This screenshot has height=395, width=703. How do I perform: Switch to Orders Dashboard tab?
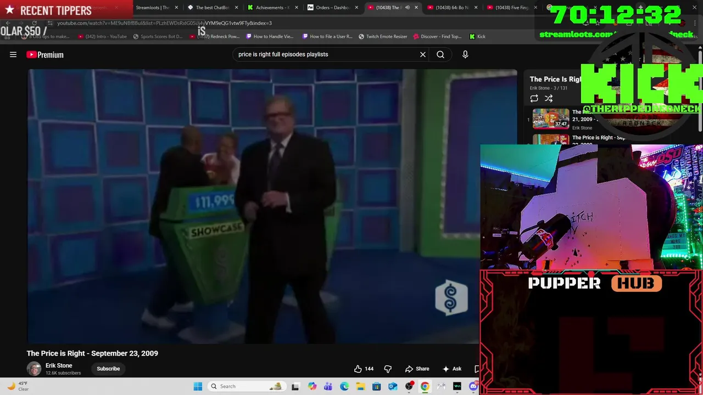(x=332, y=8)
